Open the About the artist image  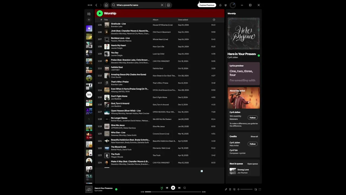pos(244,98)
